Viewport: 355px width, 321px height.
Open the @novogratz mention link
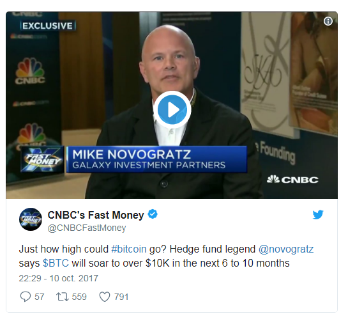[x=286, y=249]
